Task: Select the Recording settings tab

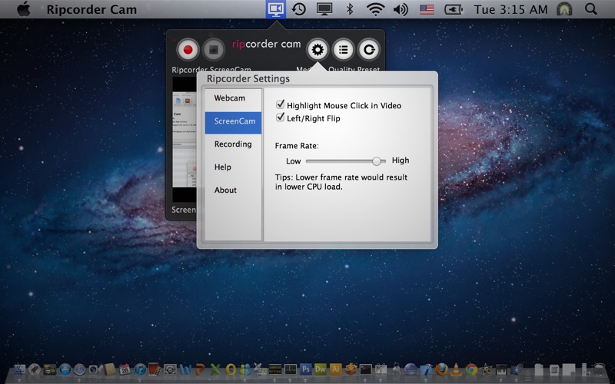Action: (x=232, y=144)
